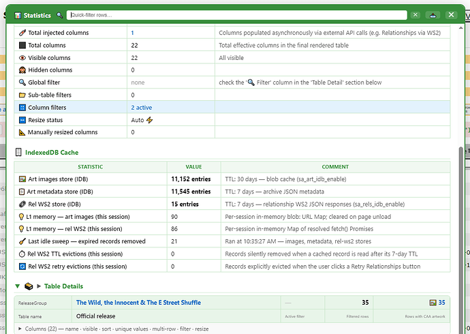Click the Total injected columns syringe icon

tap(22, 33)
